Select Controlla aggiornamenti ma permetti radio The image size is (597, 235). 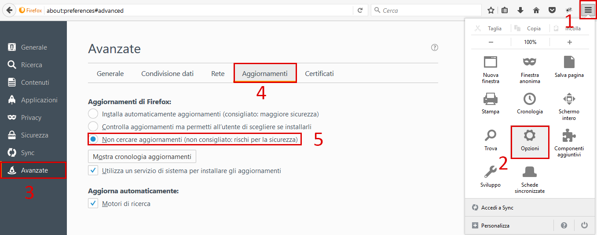tap(93, 127)
